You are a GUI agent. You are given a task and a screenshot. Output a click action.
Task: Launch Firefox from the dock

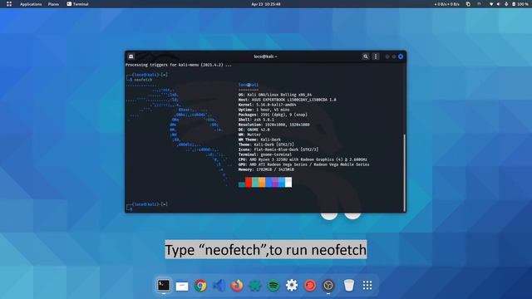coord(237,286)
